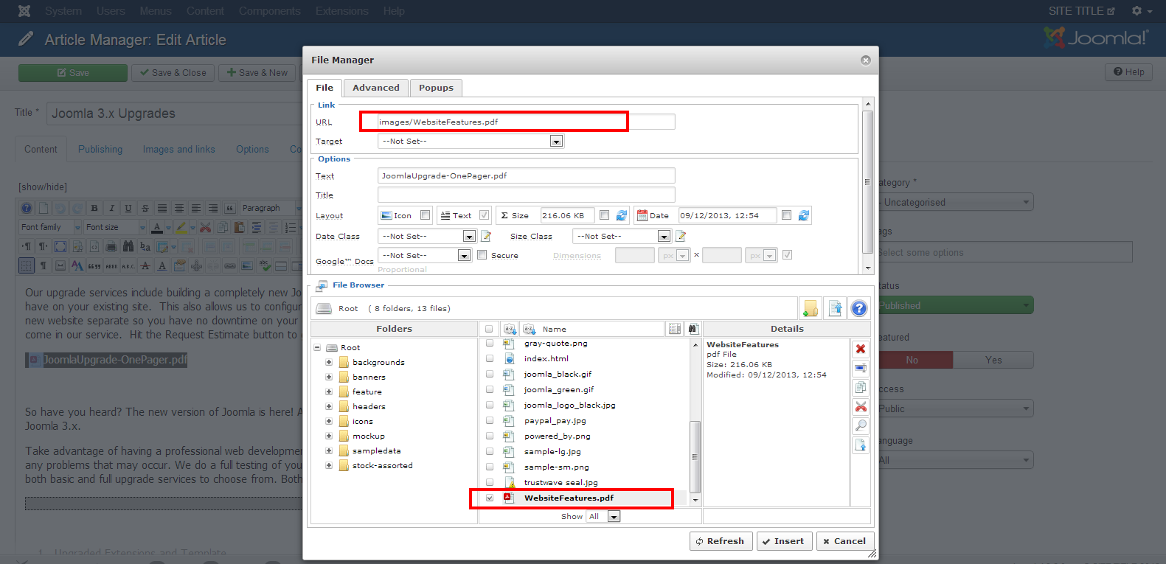The width and height of the screenshot is (1166, 564).
Task: Open the blue Help icon in File Browser
Action: [859, 308]
